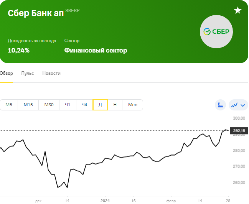Select the М15 timeframe

tap(28, 105)
